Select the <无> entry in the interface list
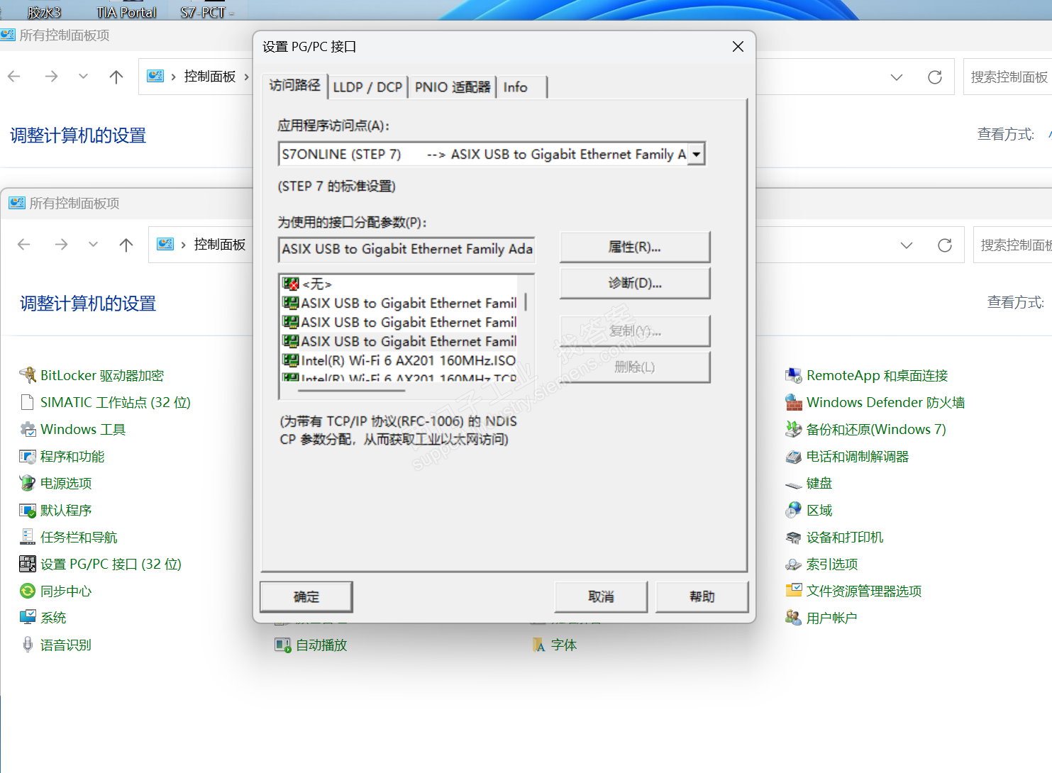This screenshot has height=773, width=1052. 316,284
